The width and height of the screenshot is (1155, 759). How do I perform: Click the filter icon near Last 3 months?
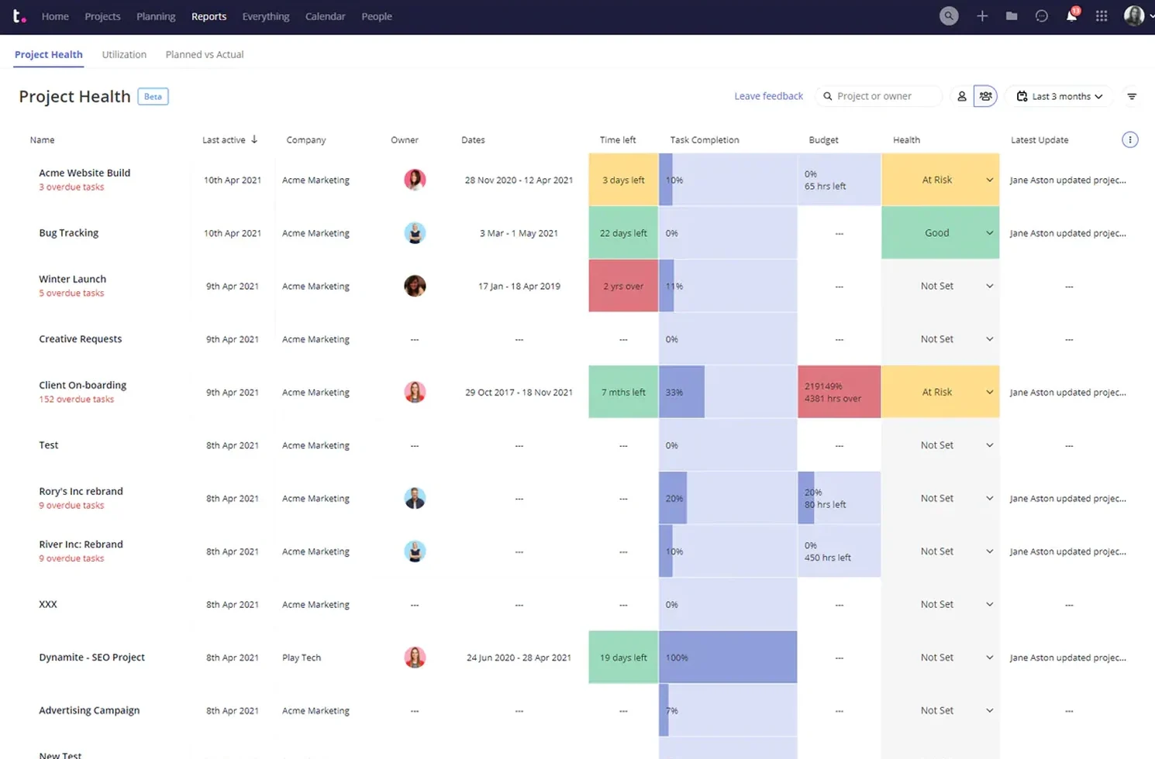[1132, 95]
